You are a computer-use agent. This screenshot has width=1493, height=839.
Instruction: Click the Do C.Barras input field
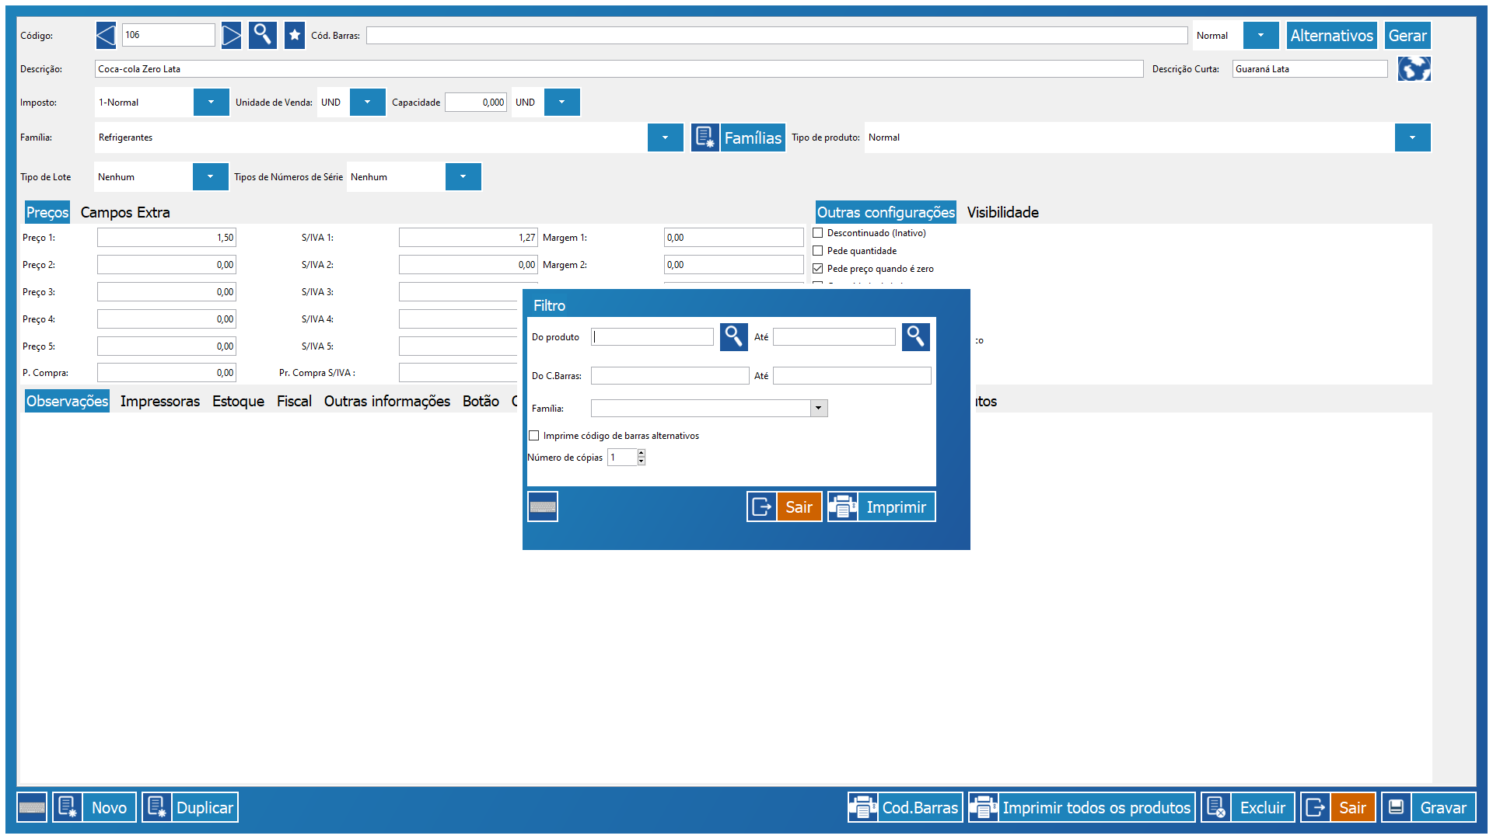670,376
